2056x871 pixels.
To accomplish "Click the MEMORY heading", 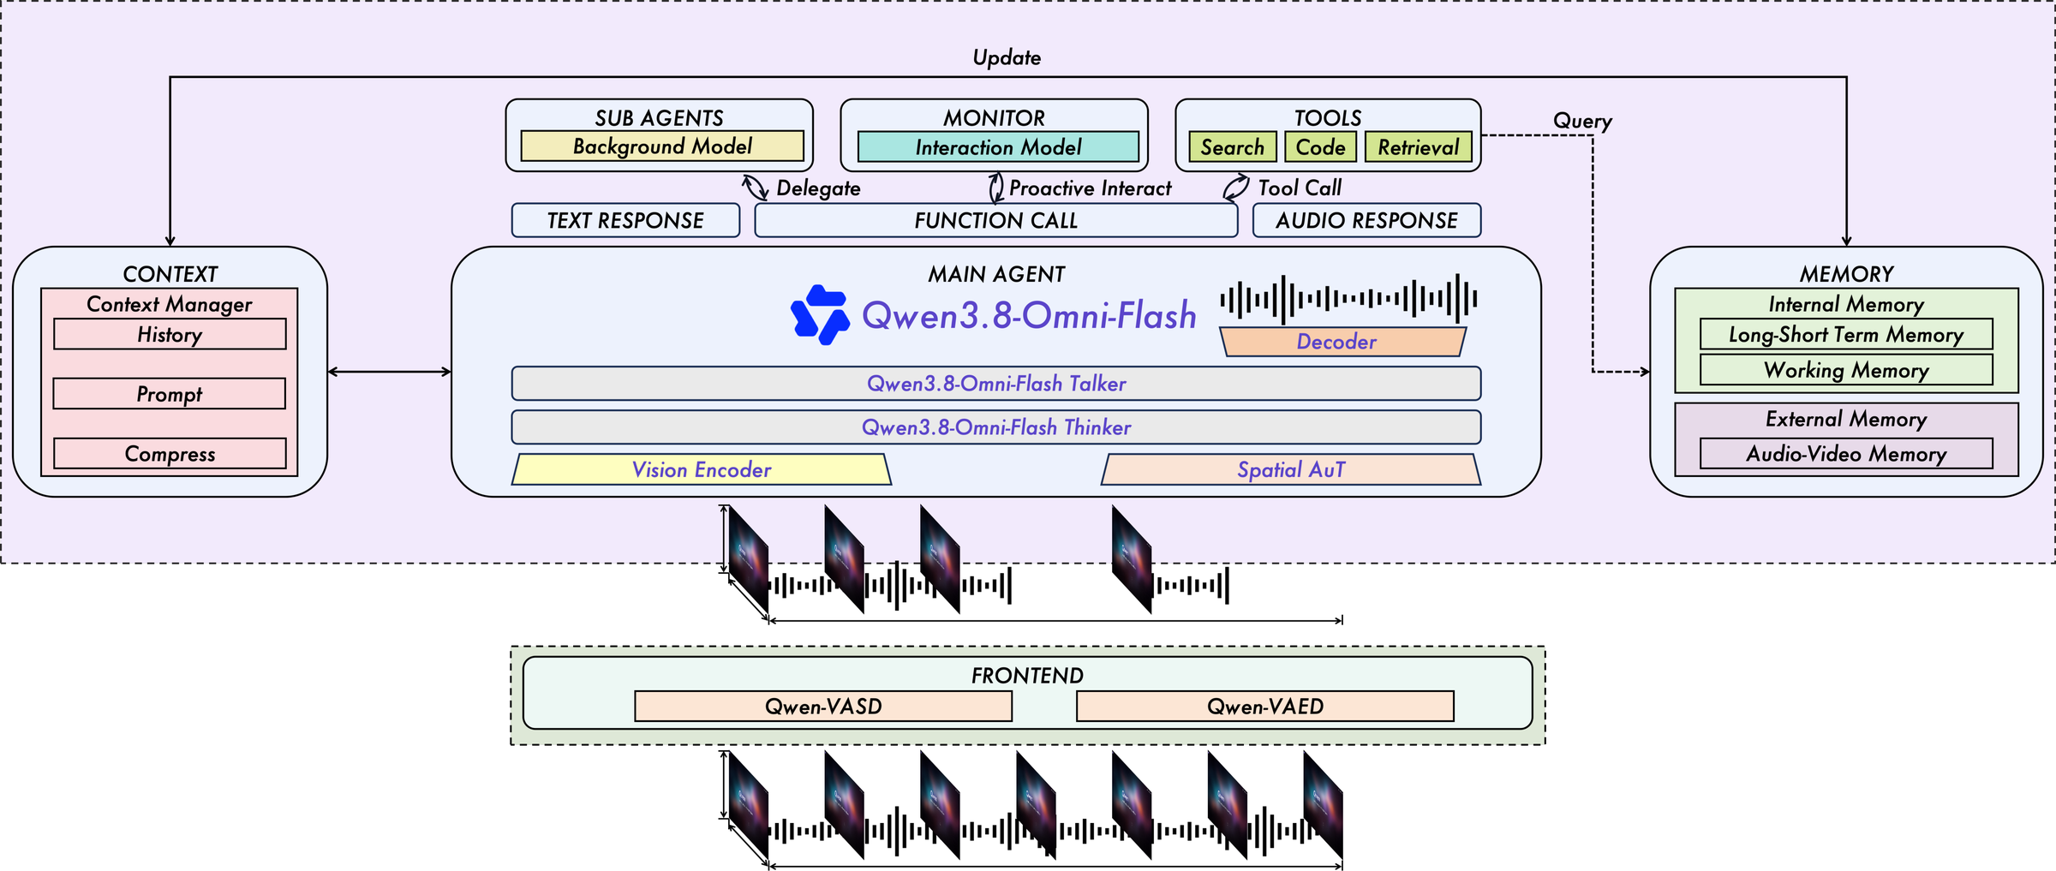I will point(1846,274).
